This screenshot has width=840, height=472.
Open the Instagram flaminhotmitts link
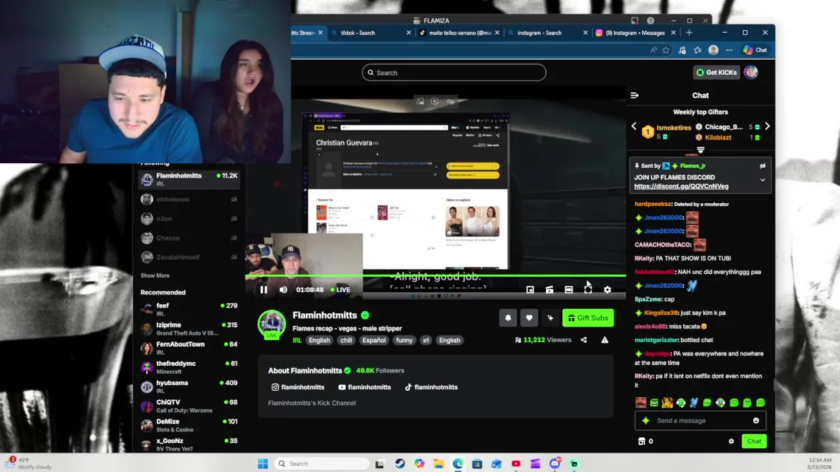point(298,387)
